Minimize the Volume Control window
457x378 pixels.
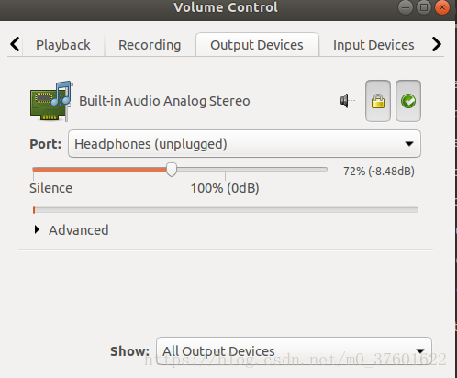pos(406,7)
